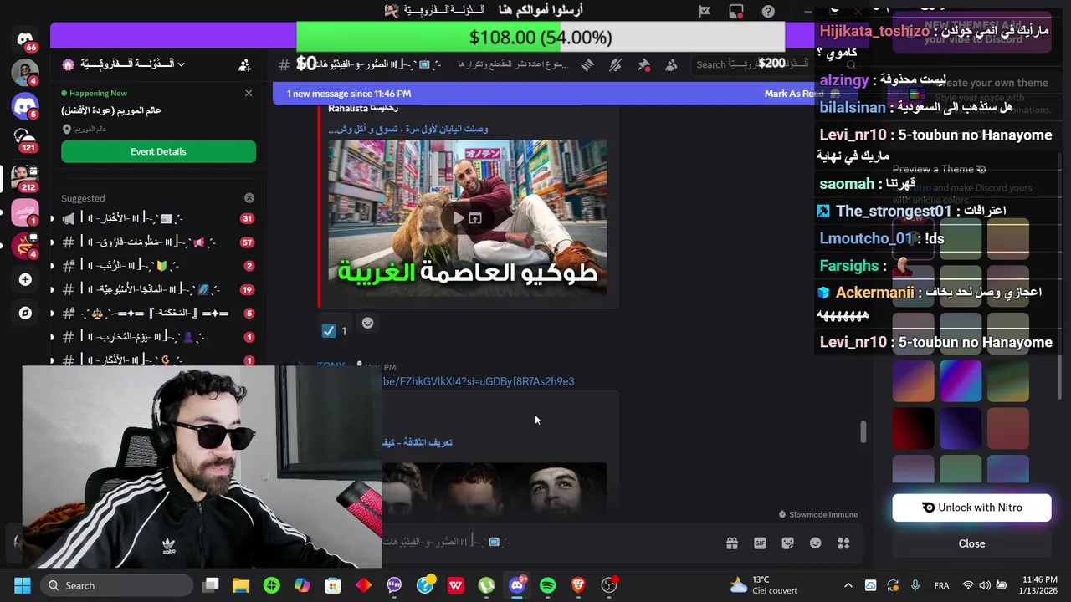Open File Explorer from the taskbar

point(241,585)
